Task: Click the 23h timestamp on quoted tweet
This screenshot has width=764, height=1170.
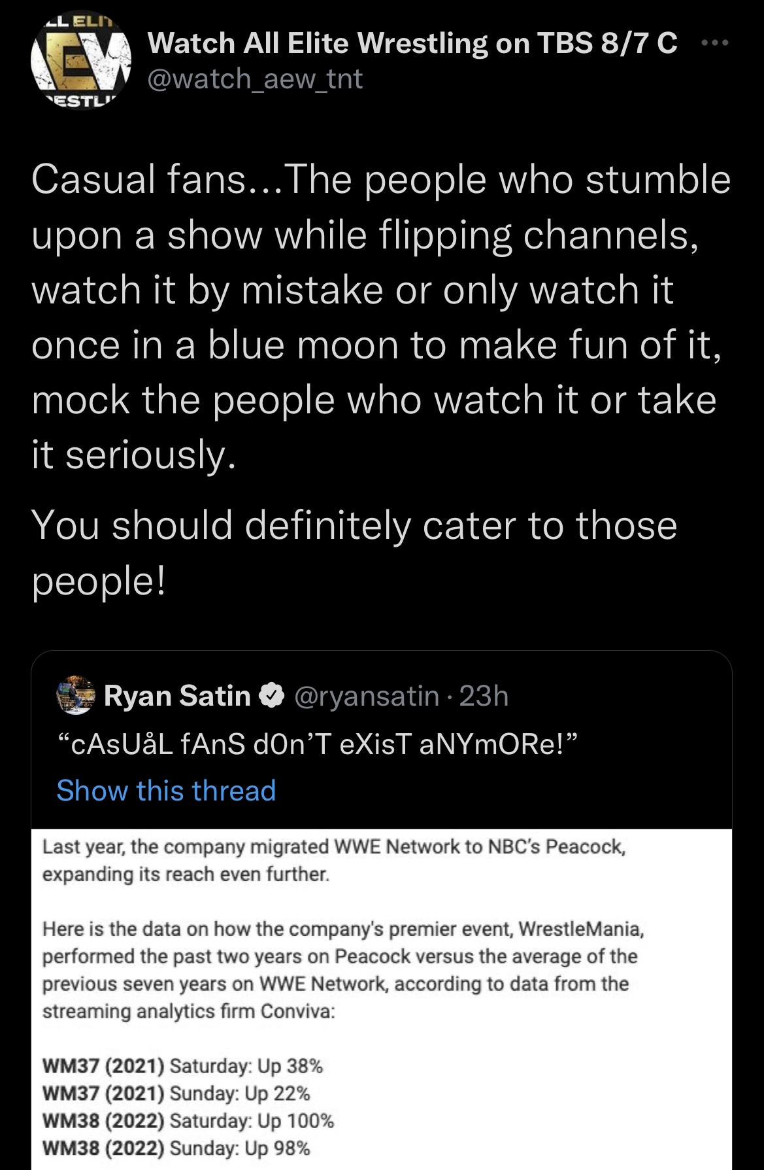Action: tap(484, 696)
